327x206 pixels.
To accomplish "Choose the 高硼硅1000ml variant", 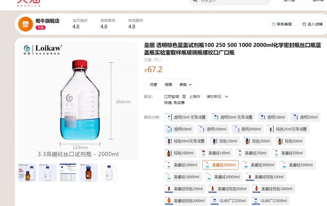I will point(182,165).
